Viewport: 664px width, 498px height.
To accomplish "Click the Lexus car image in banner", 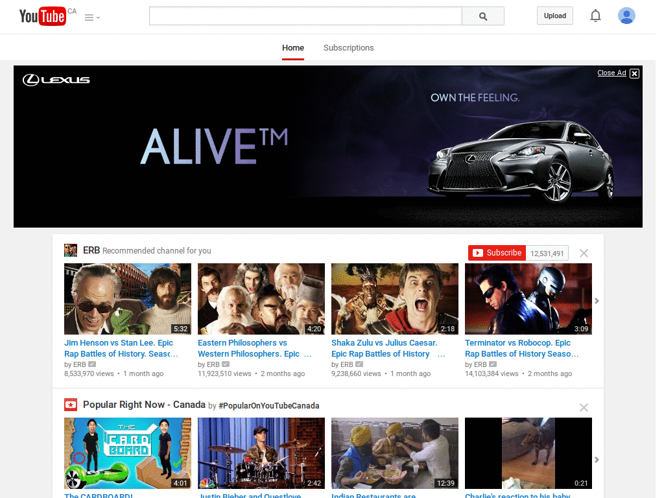I will tap(521, 161).
